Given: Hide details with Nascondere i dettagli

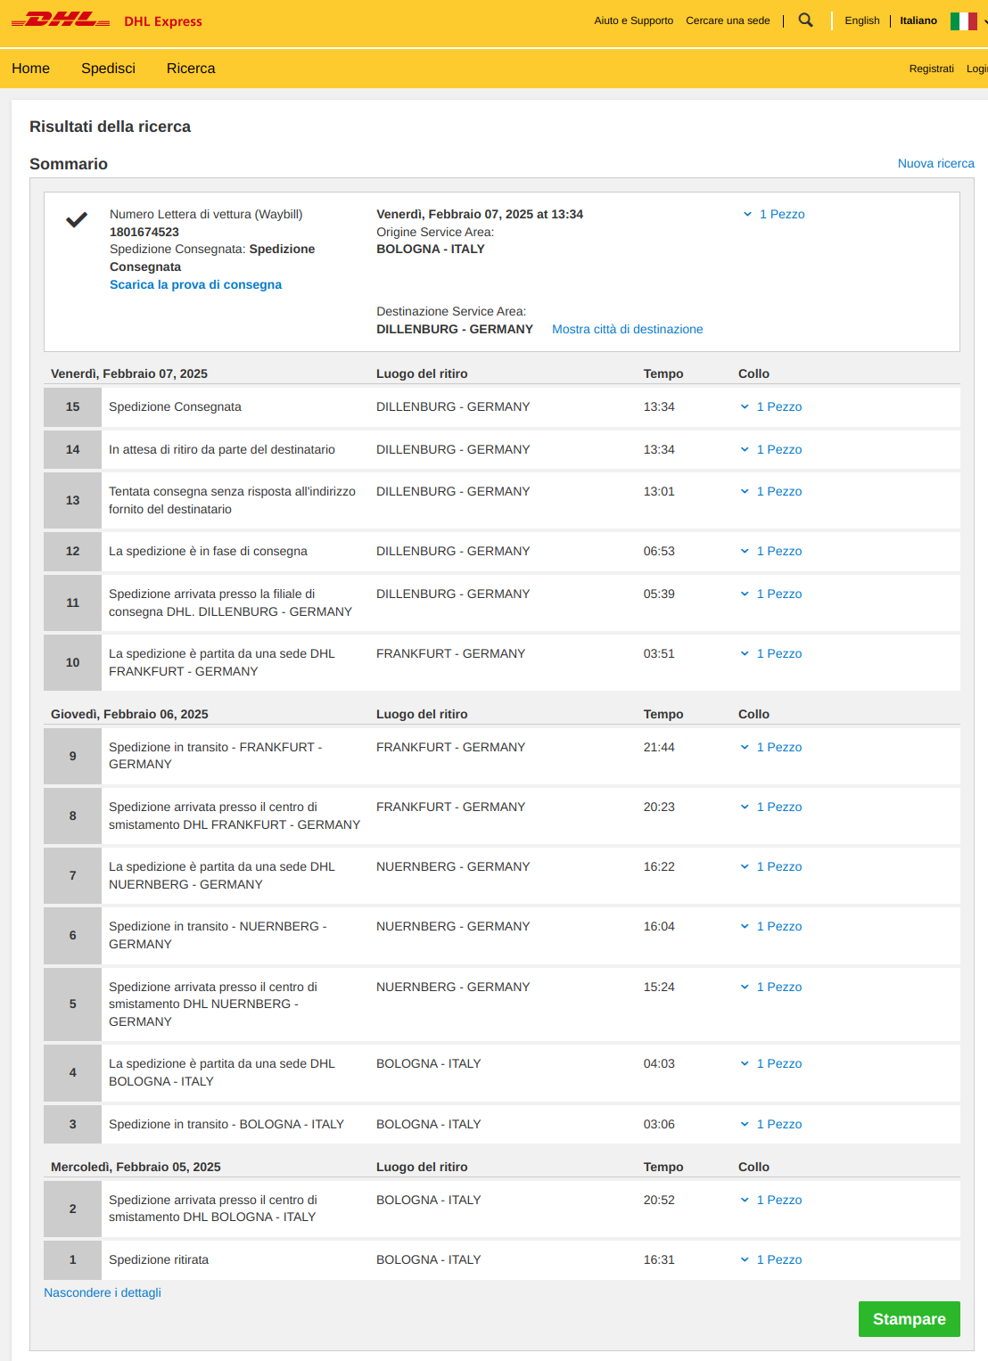Looking at the screenshot, I should (x=103, y=1292).
